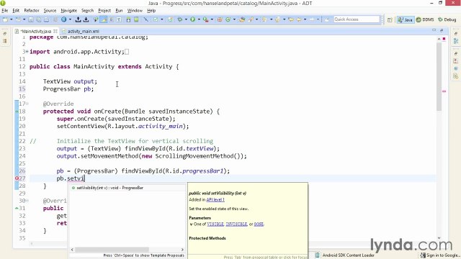Open the API level 1 link
Screen dimensions: 461x259
coord(215,200)
